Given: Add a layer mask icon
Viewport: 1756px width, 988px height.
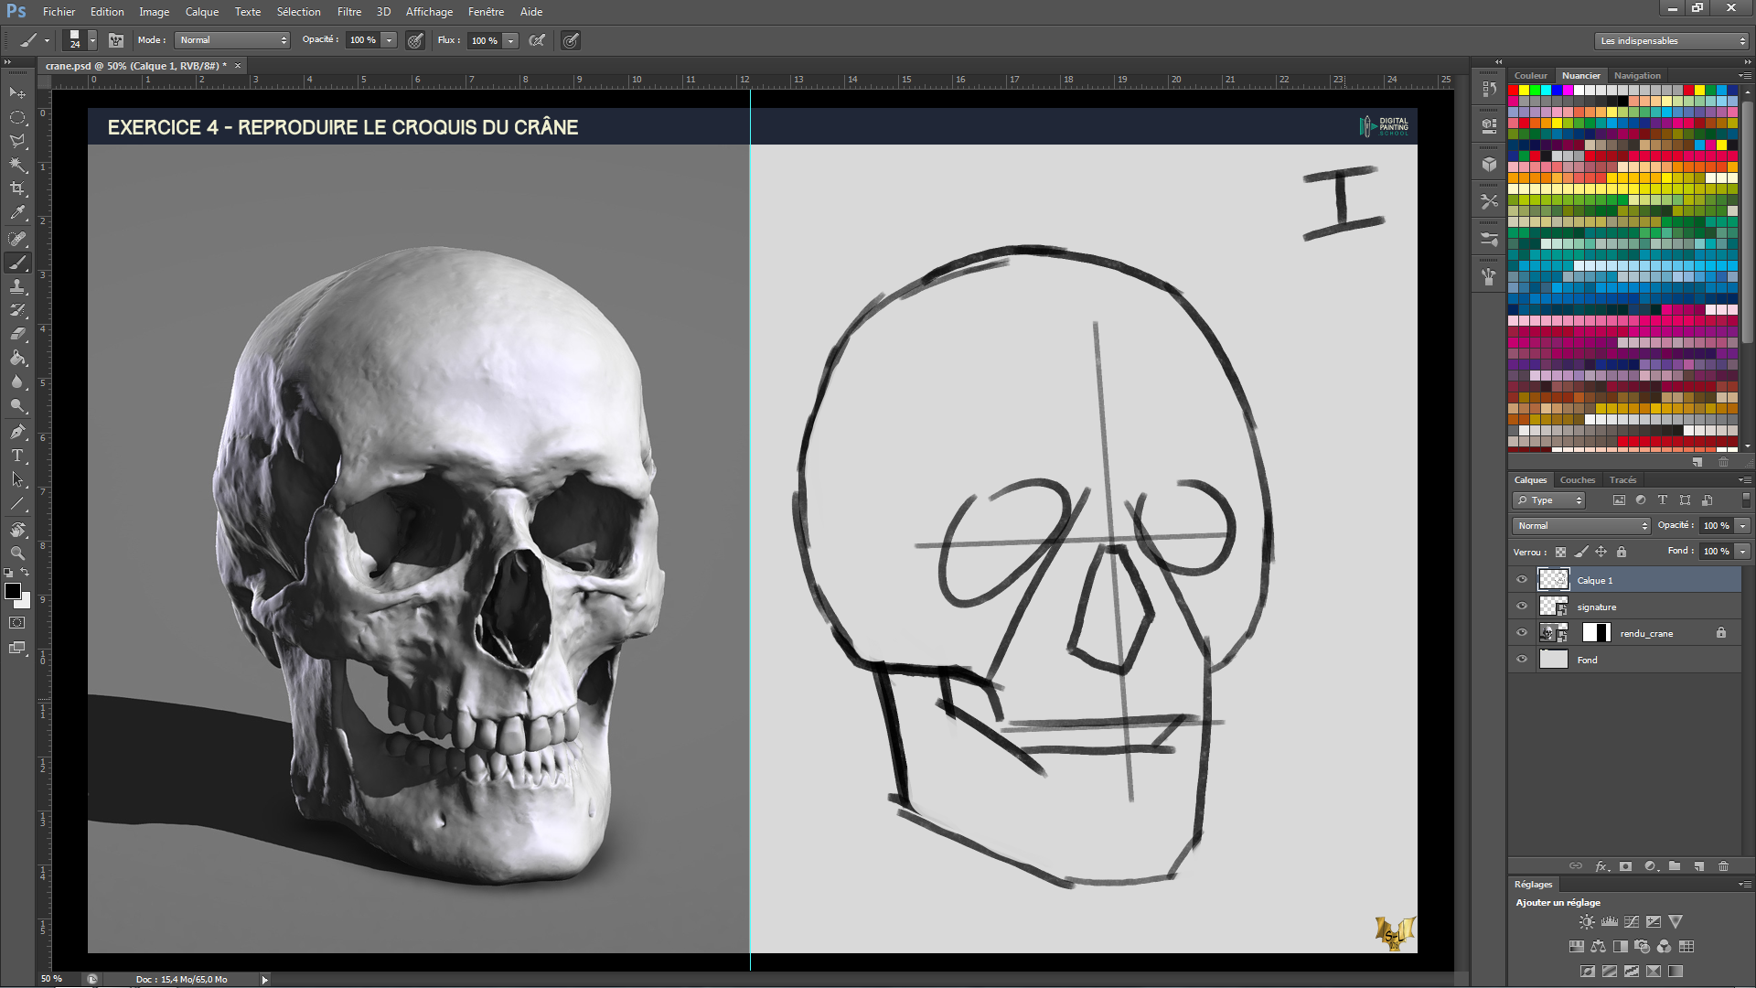Looking at the screenshot, I should (x=1625, y=866).
